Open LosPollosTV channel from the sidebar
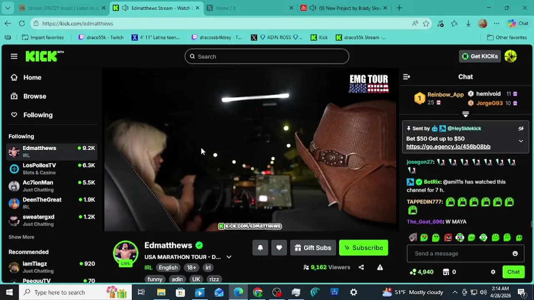Screen dimensions: 534x300 [x=52, y=168]
